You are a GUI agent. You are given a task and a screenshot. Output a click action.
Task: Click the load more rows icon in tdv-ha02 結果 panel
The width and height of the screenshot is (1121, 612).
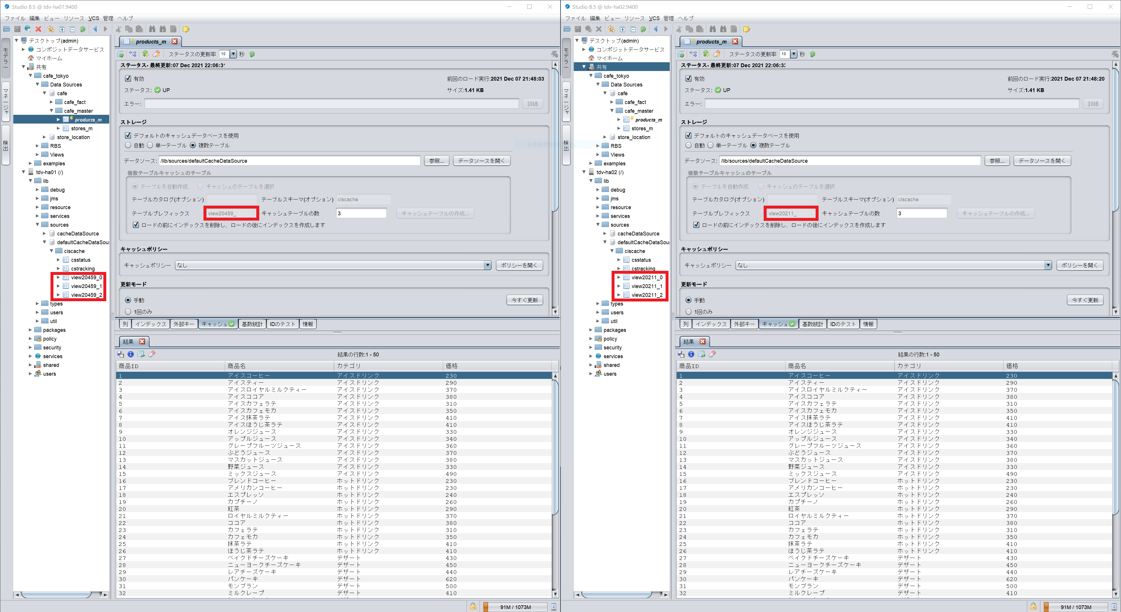tap(702, 354)
